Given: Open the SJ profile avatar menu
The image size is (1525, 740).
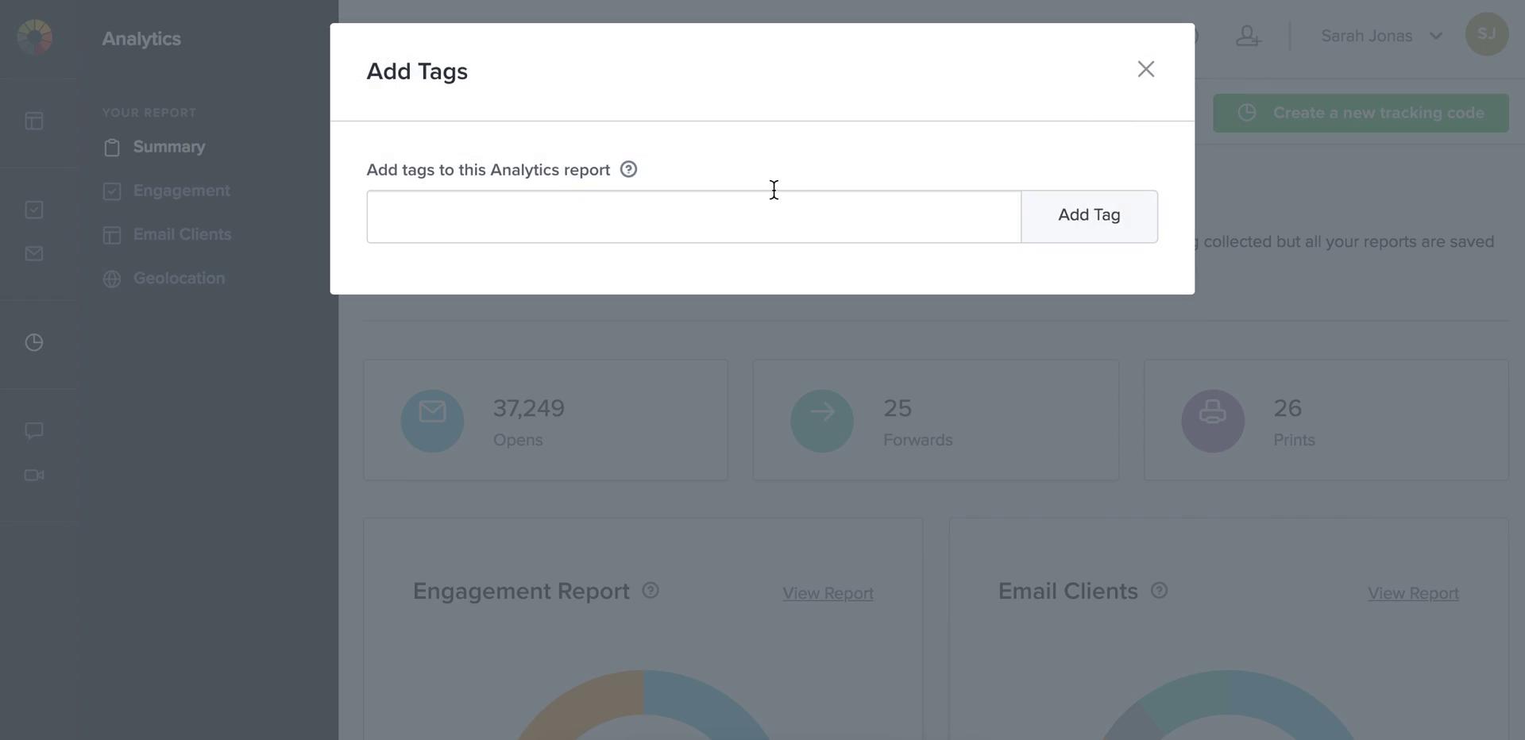Looking at the screenshot, I should click(x=1486, y=34).
